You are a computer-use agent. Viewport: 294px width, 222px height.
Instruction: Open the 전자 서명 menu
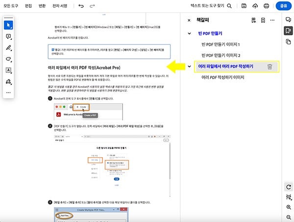tap(60, 6)
